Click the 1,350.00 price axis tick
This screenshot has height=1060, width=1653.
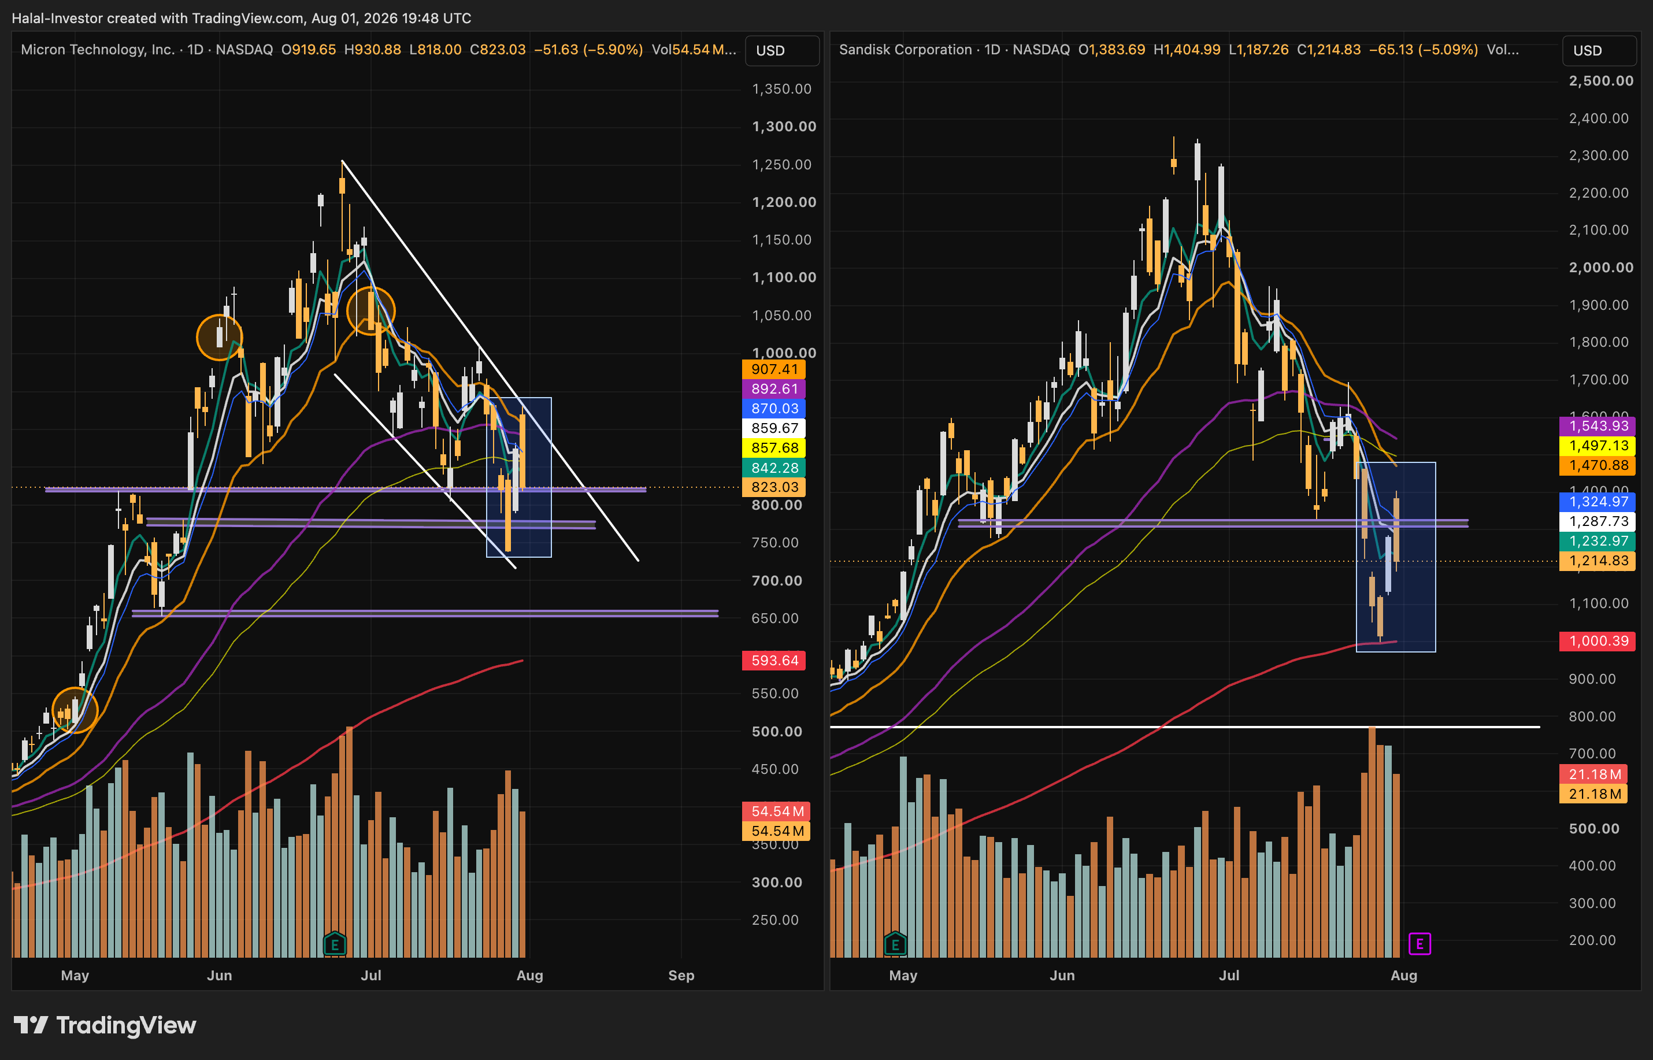(782, 89)
